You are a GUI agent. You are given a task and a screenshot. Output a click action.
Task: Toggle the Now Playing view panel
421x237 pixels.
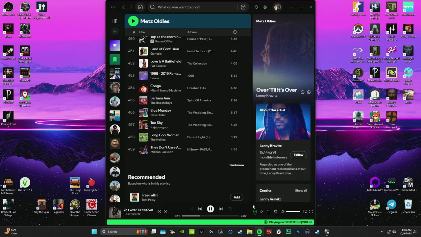click(x=255, y=212)
